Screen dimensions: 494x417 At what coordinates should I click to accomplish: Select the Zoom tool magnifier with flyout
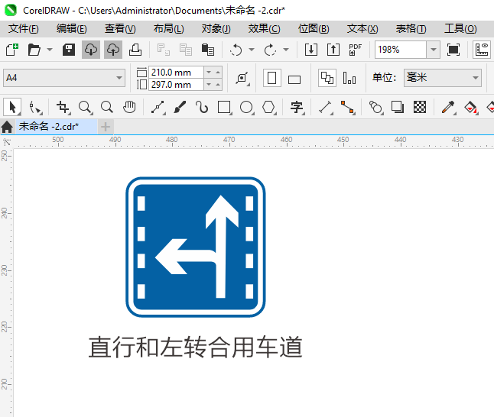86,108
